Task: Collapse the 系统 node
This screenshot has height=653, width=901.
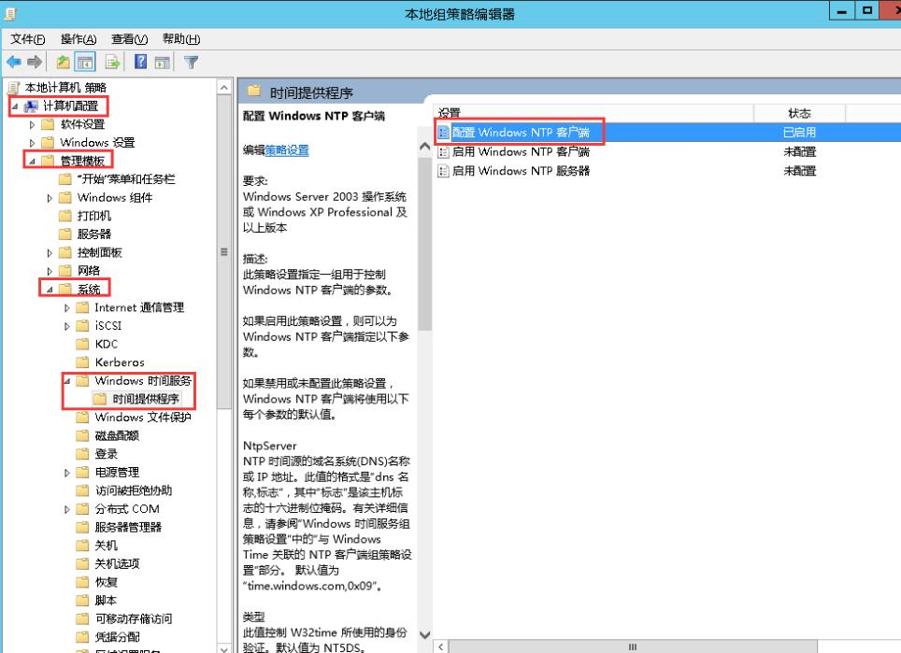Action: pyautogui.click(x=50, y=290)
